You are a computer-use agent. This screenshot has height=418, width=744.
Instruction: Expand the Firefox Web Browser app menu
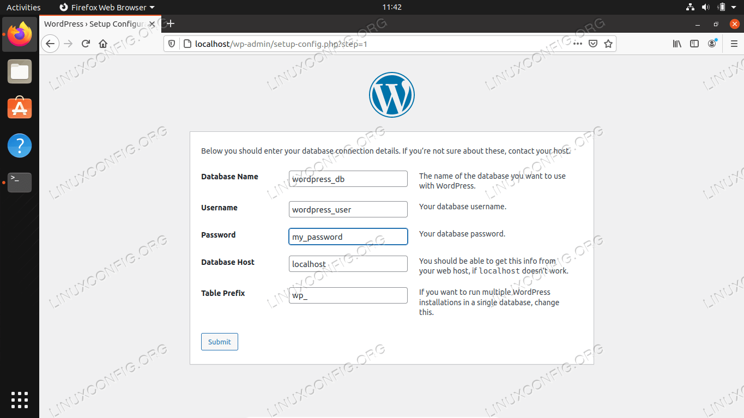point(106,7)
